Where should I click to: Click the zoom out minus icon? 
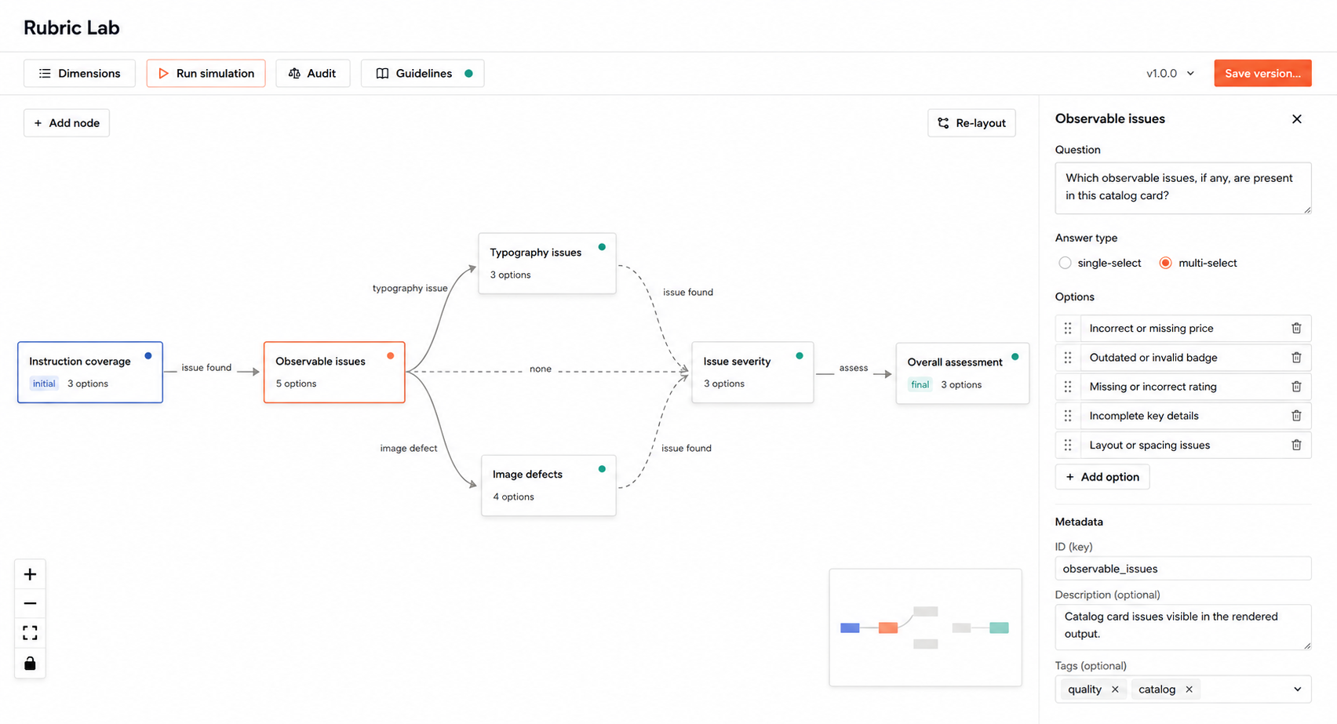point(30,603)
